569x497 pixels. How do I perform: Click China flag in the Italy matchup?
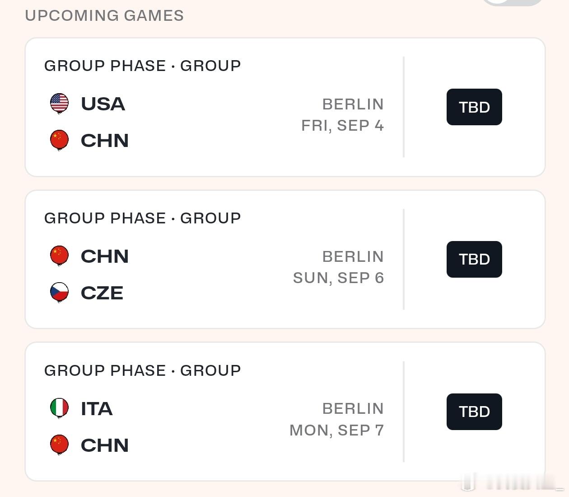59,445
